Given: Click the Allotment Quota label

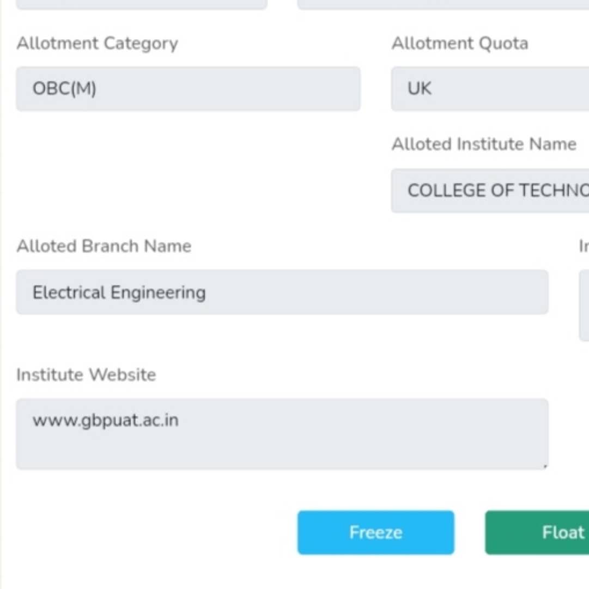Looking at the screenshot, I should point(459,44).
